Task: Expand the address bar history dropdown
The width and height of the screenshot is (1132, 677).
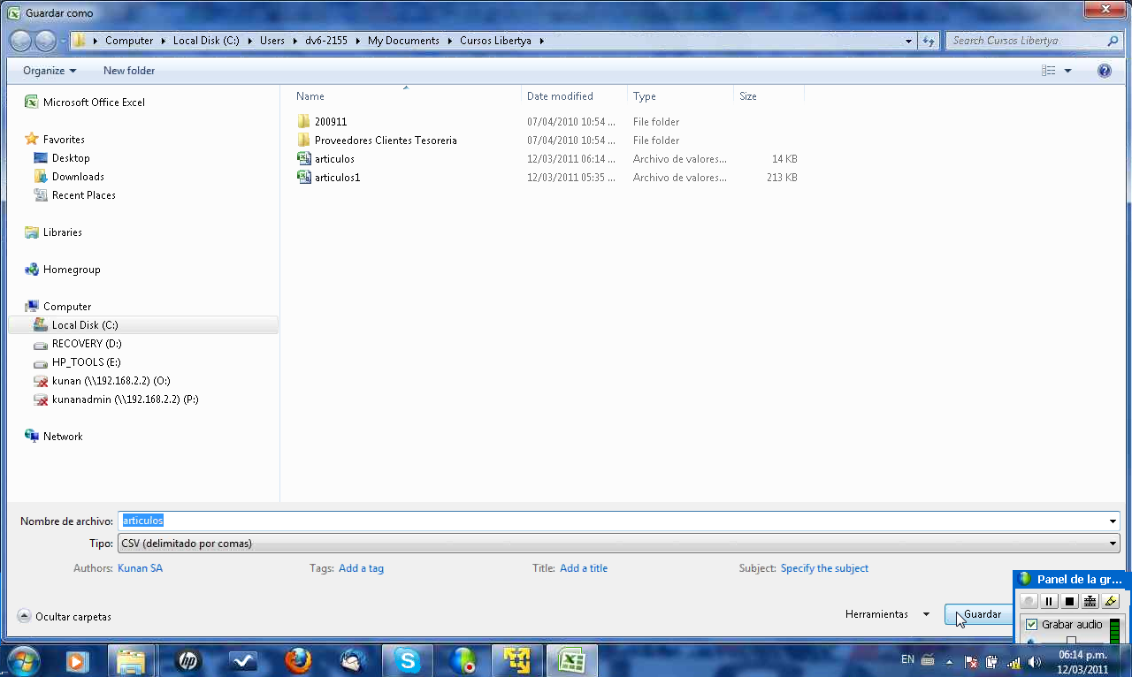Action: [x=909, y=41]
